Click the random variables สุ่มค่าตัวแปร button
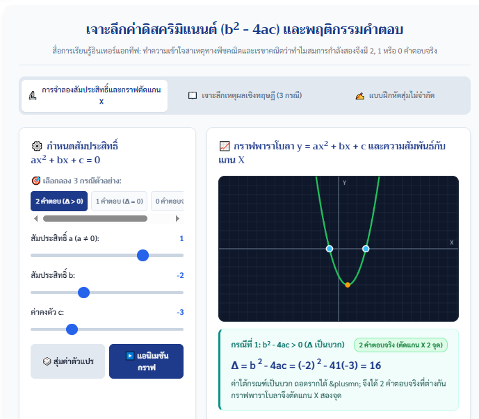 (68, 361)
